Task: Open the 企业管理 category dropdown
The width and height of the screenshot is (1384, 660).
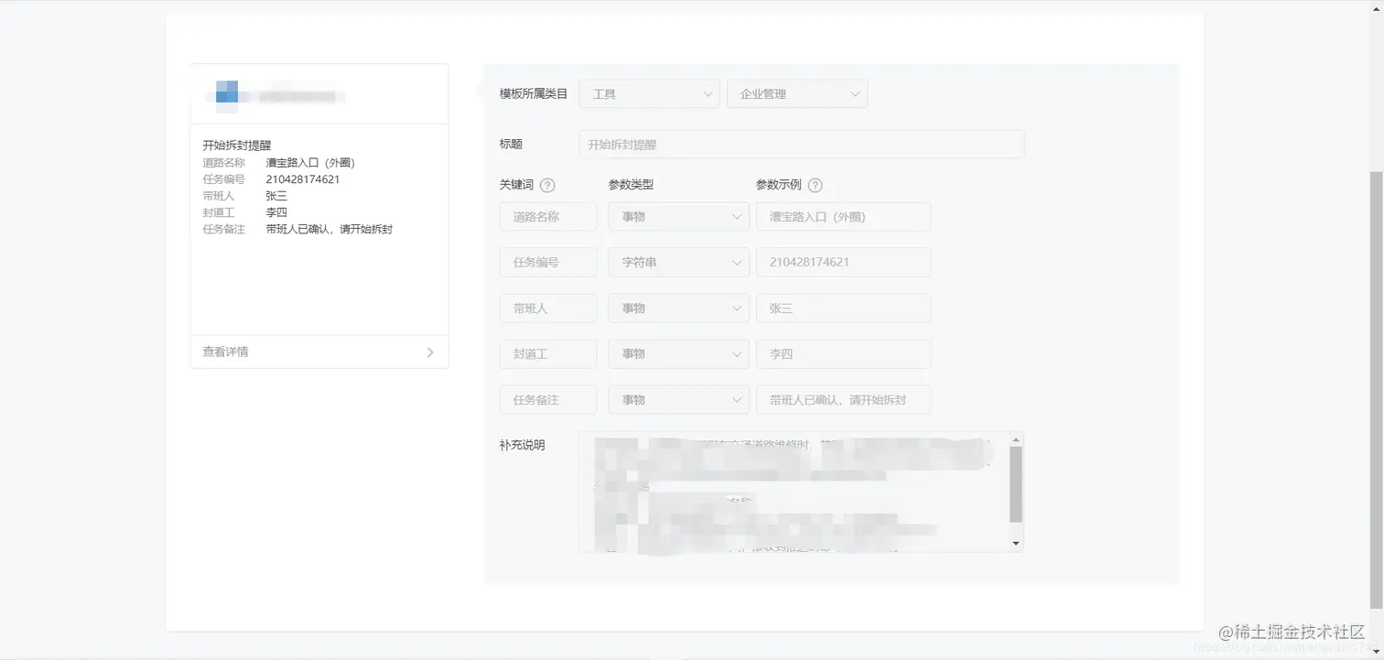Action: (795, 93)
